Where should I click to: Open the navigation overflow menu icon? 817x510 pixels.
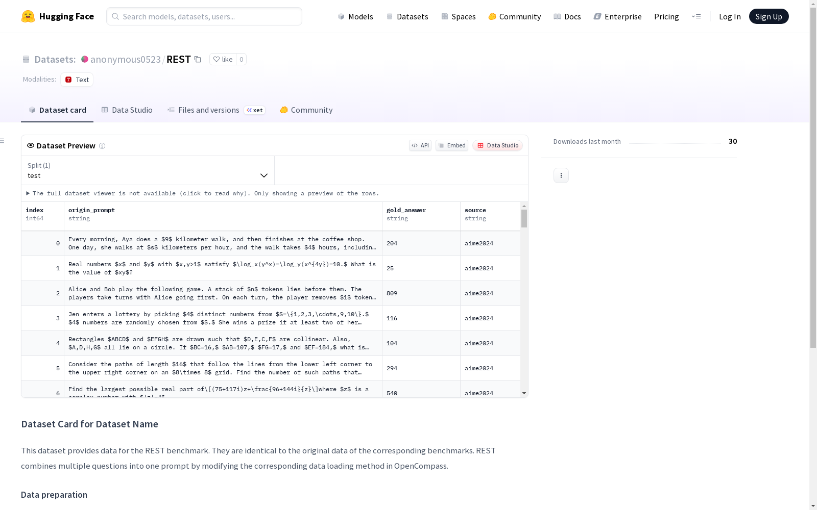(696, 16)
